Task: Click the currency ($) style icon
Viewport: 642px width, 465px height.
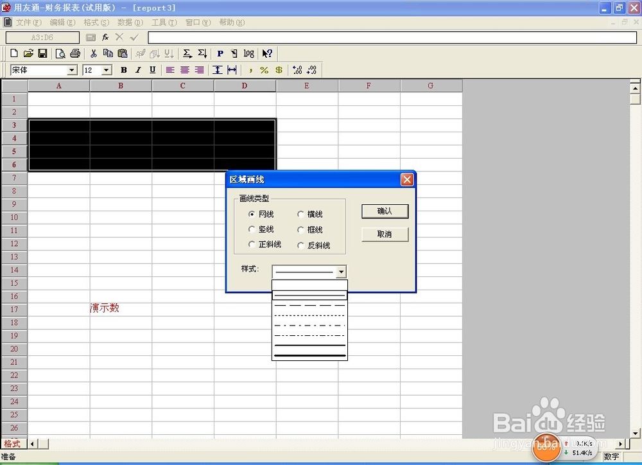Action: (x=279, y=69)
